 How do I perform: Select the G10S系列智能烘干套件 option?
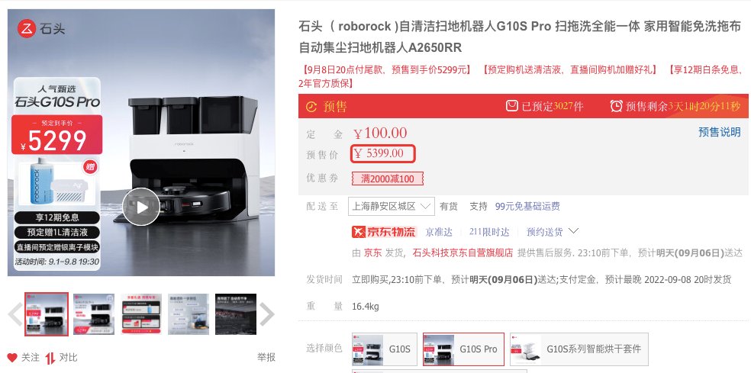coord(579,349)
